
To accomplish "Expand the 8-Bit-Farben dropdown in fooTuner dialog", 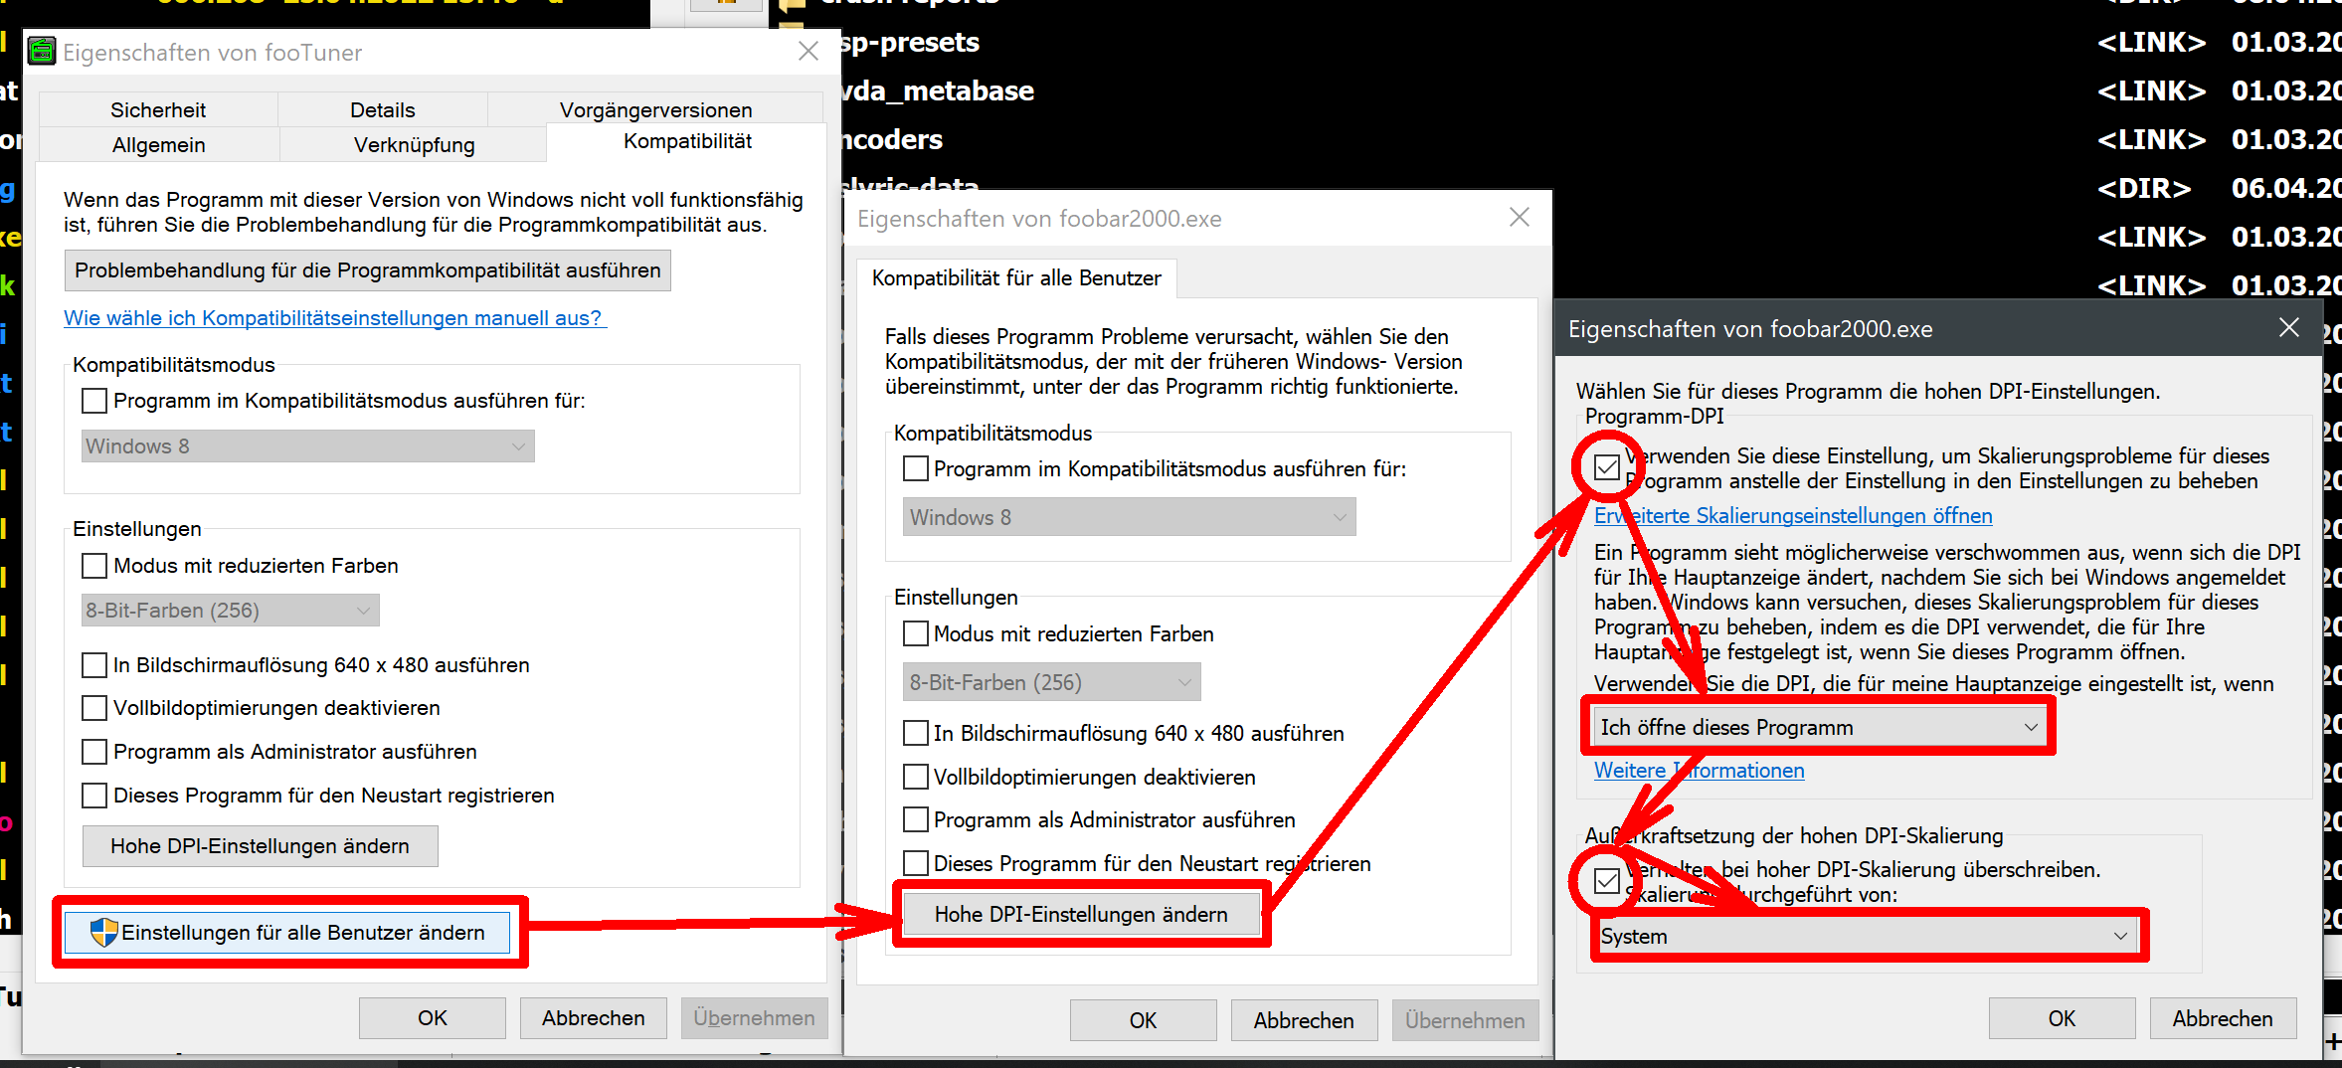I will pos(231,611).
